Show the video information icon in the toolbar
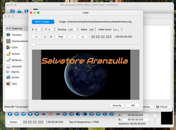This screenshot has width=176, height=130. point(26,11)
